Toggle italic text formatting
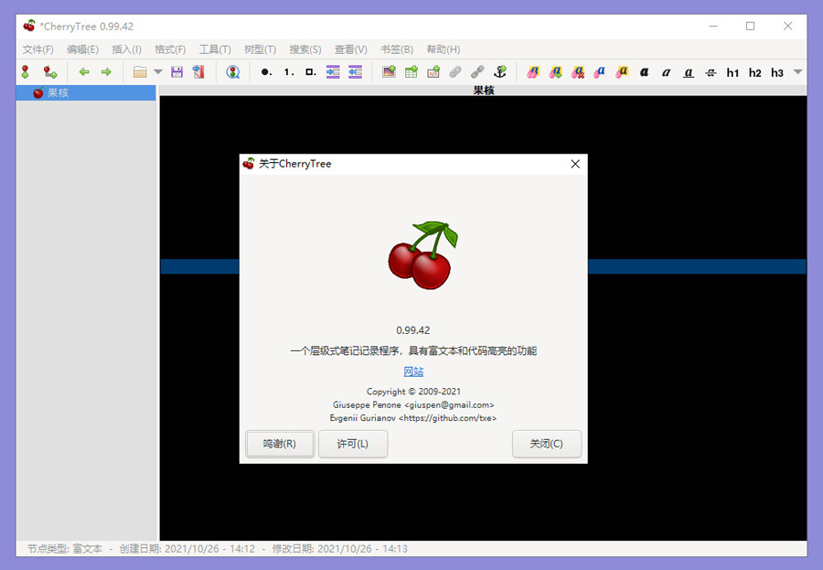 [x=666, y=72]
